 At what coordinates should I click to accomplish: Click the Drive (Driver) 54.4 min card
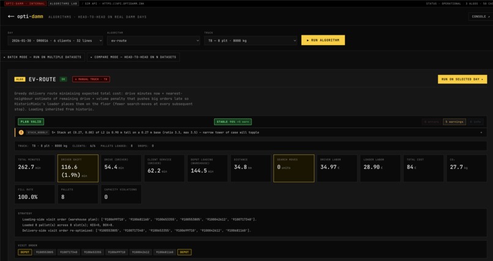121,168
